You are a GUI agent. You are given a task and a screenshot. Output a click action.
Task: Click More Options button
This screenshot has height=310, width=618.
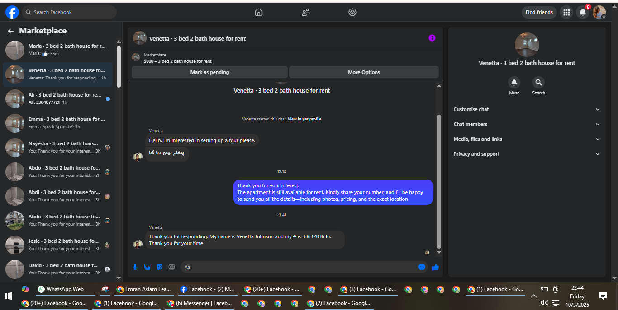(x=364, y=72)
